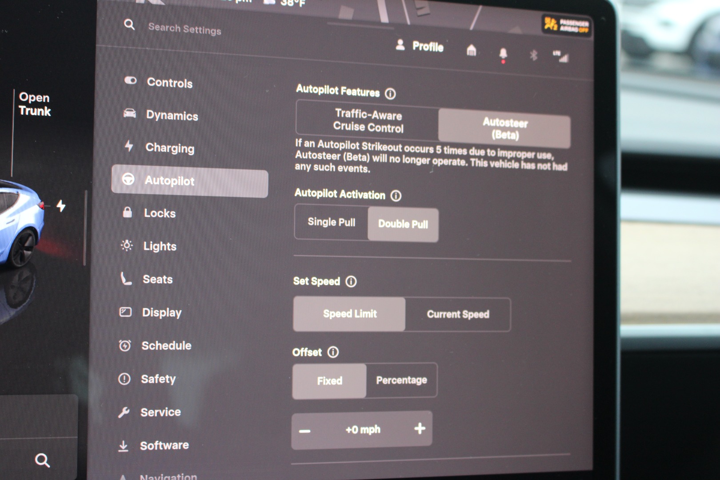Tap the magnifier icon at bottom left
The width and height of the screenshot is (720, 480).
click(x=42, y=460)
